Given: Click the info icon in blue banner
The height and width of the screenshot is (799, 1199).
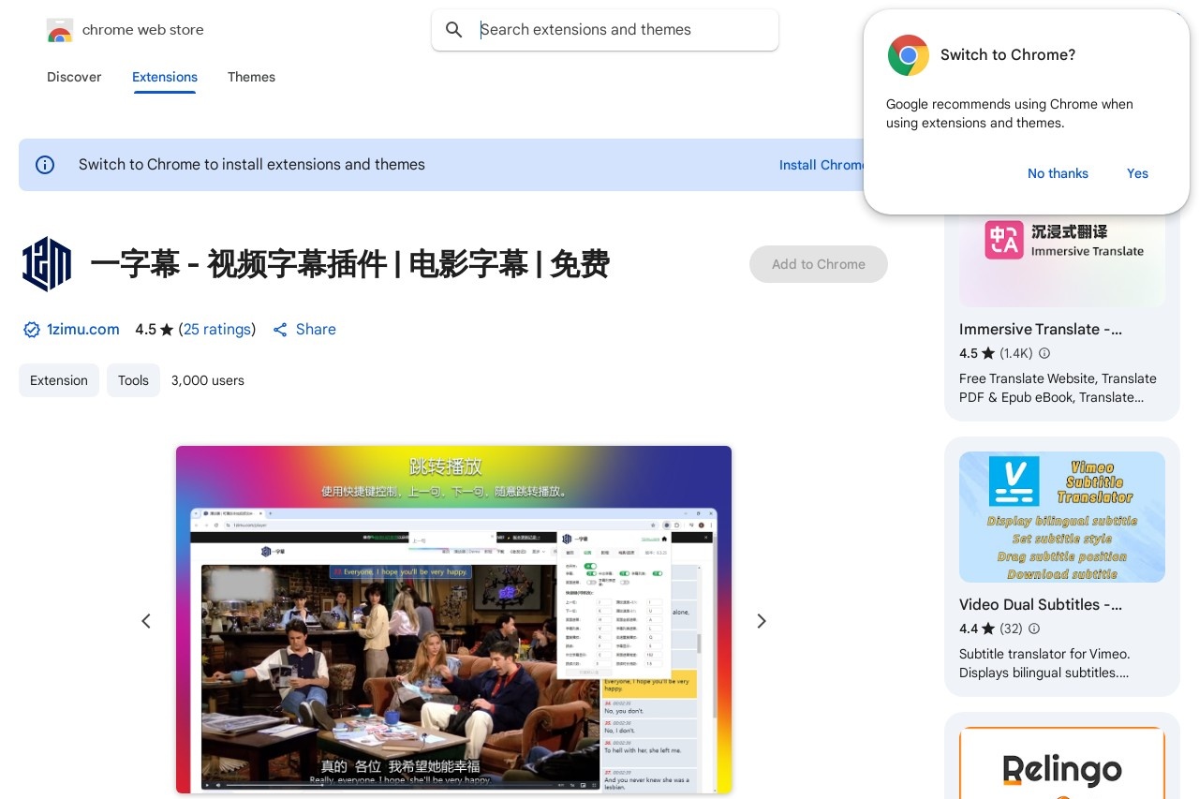Looking at the screenshot, I should (x=45, y=165).
